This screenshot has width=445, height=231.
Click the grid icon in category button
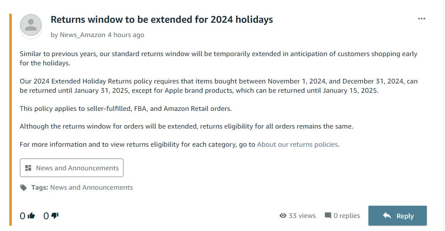tap(28, 168)
